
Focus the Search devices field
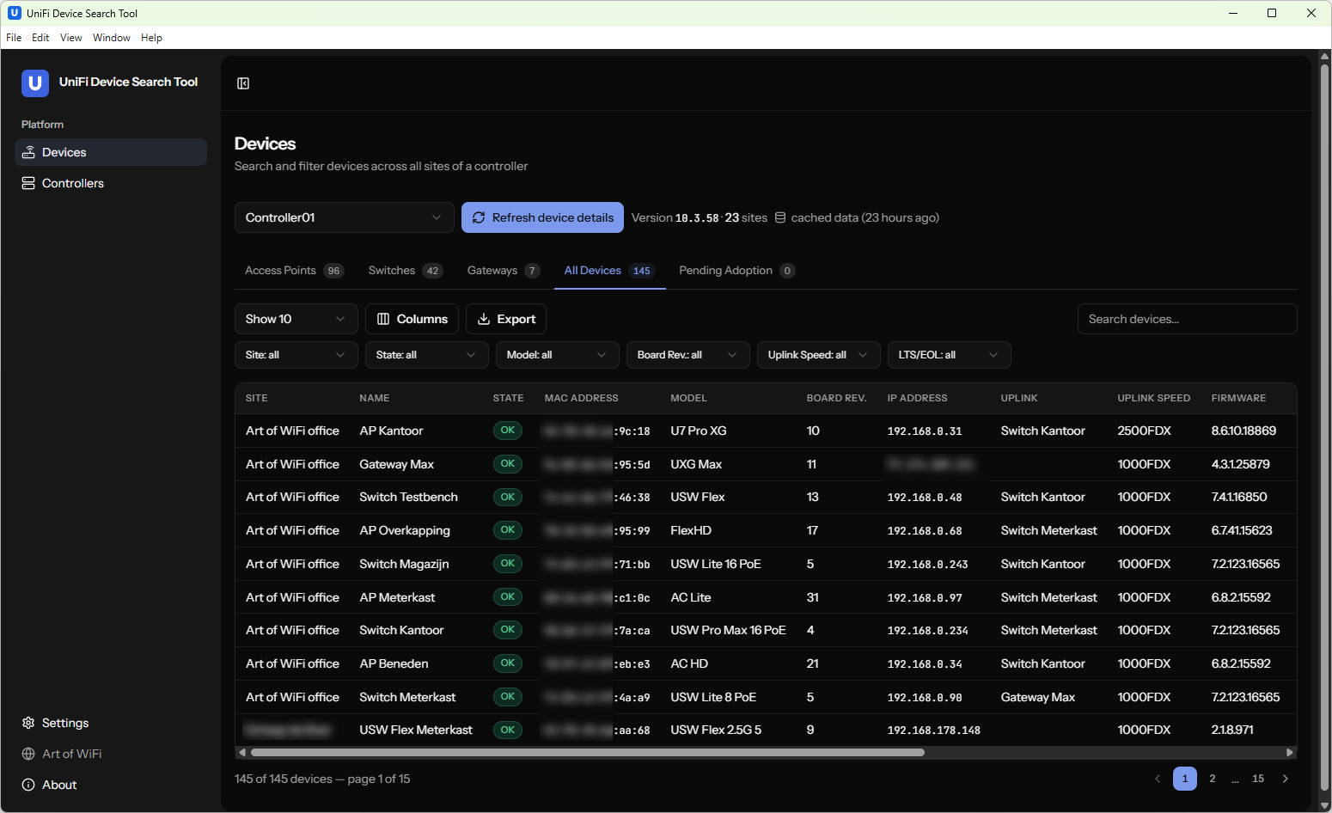coord(1187,319)
